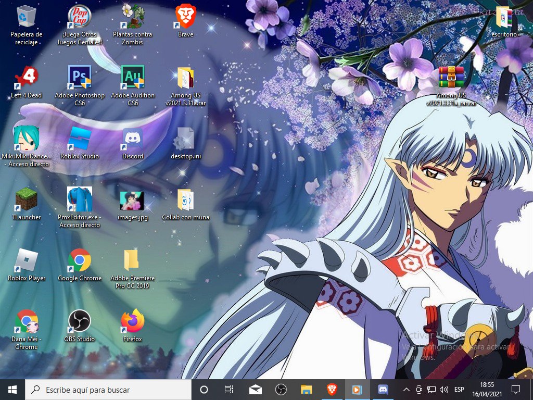Select the Collab con muna folder

pyautogui.click(x=186, y=204)
